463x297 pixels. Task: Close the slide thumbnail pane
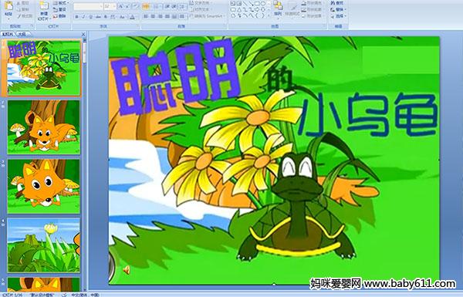(83, 34)
